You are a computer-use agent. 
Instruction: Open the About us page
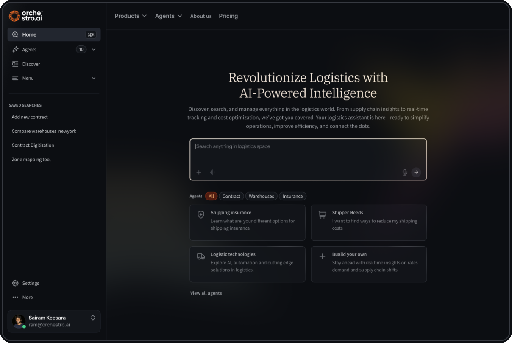(200, 16)
